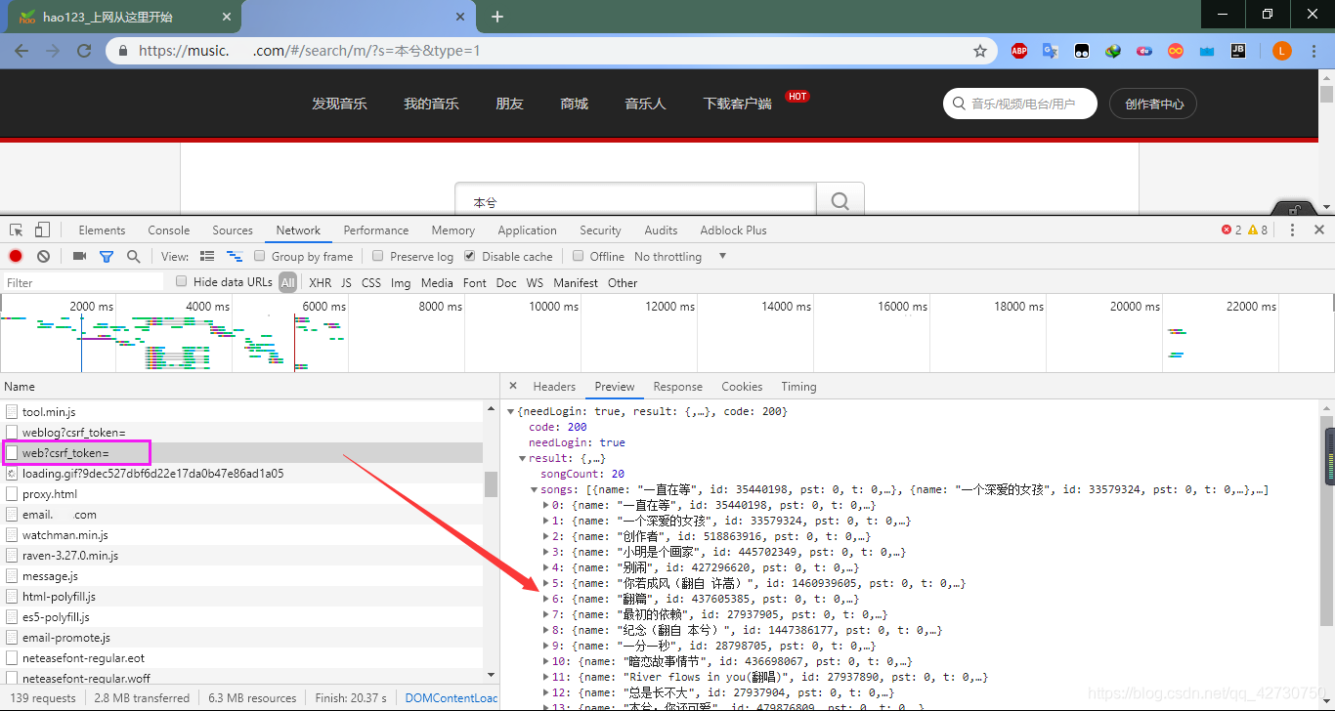The height and width of the screenshot is (711, 1335).
Task: Open search in Network panel
Action: tap(133, 256)
